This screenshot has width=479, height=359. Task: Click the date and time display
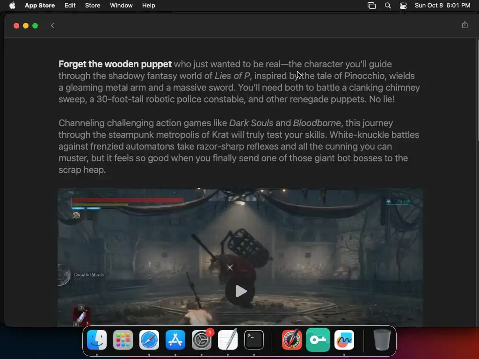443,6
